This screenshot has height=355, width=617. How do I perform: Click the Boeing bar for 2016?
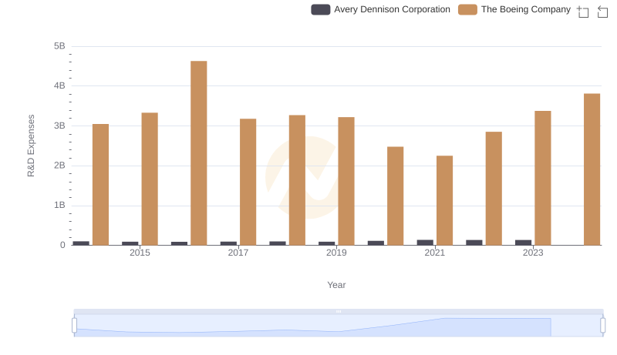199,153
